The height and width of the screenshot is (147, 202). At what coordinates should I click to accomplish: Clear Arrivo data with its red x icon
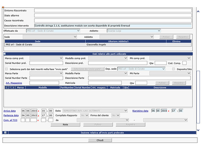(38, 111)
